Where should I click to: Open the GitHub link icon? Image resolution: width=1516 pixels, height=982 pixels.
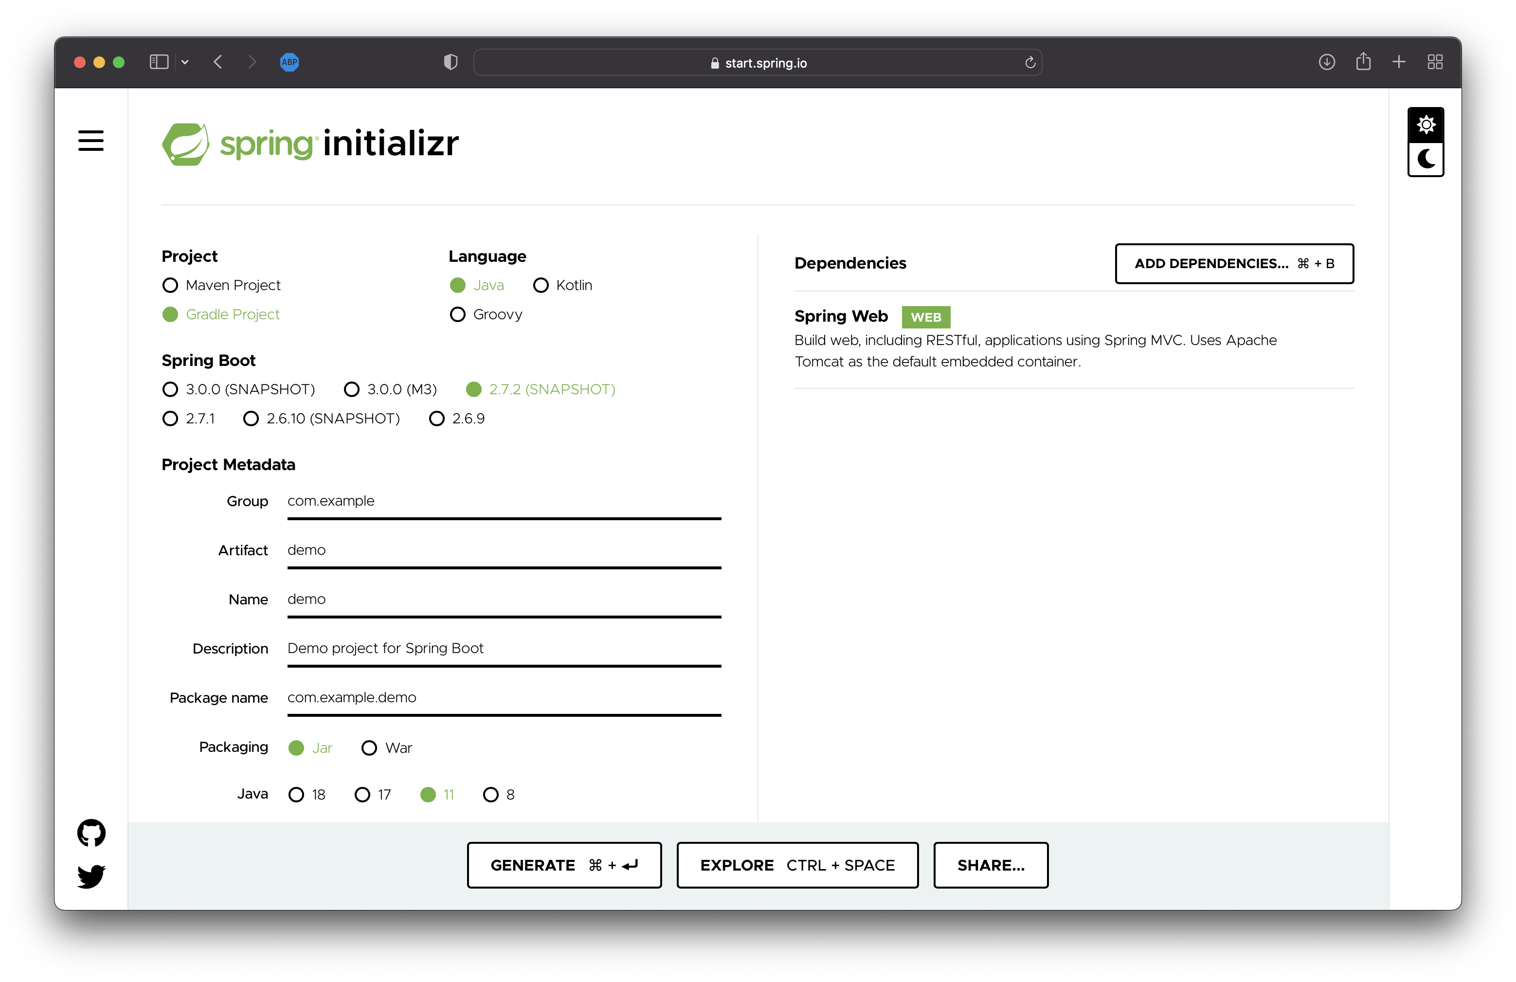[91, 832]
